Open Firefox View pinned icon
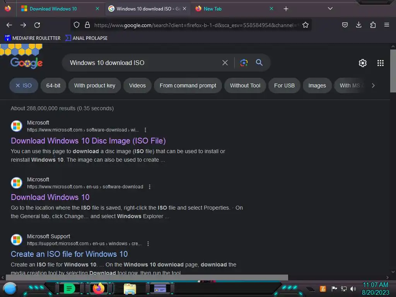This screenshot has width=396, height=297. click(x=8, y=9)
